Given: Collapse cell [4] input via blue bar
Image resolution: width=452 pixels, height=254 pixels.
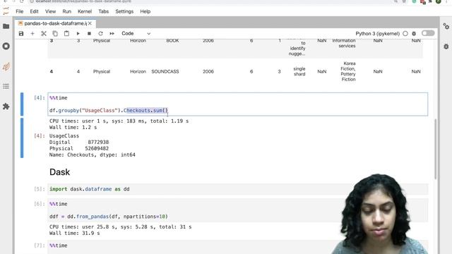Looking at the screenshot, I should click(x=22, y=104).
